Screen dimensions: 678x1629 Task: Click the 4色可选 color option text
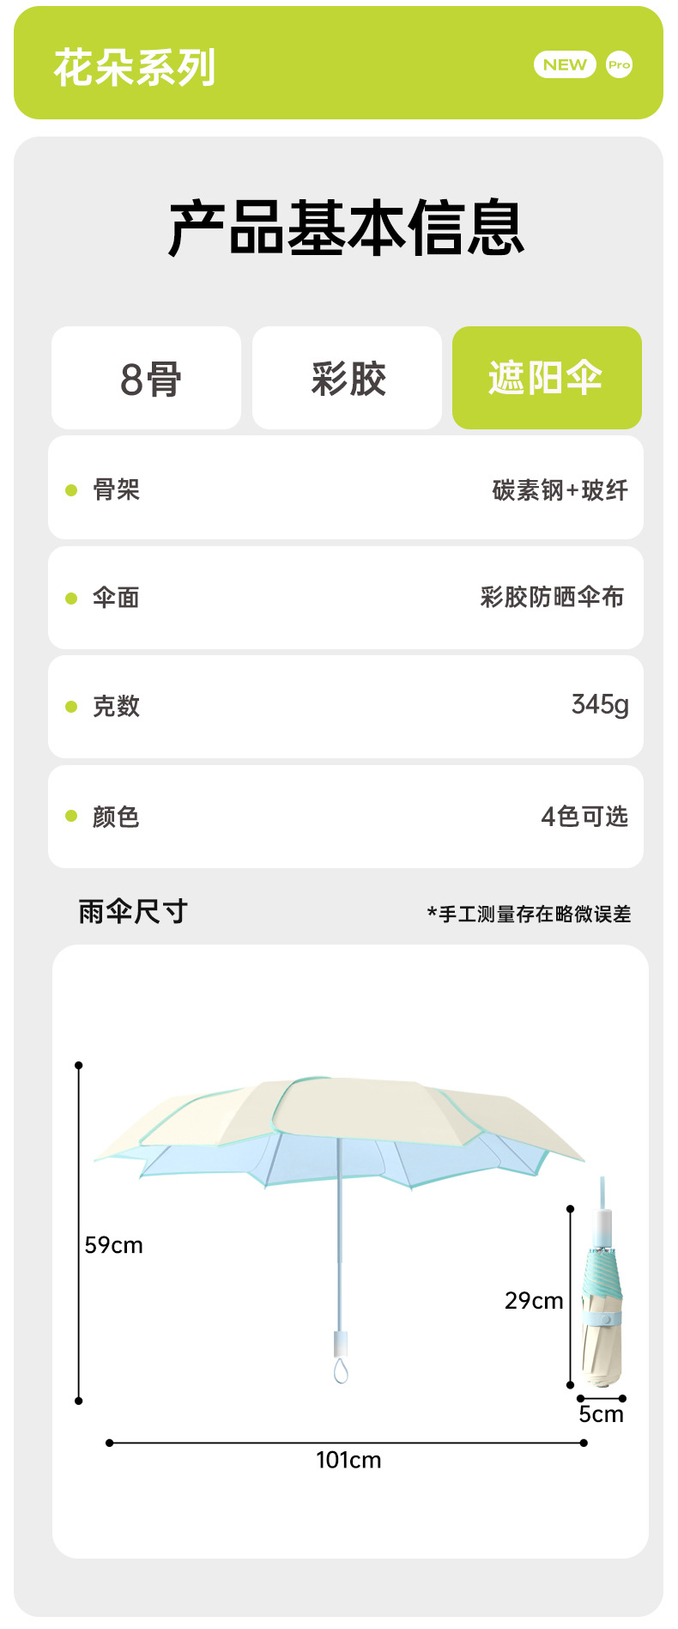pyautogui.click(x=584, y=816)
